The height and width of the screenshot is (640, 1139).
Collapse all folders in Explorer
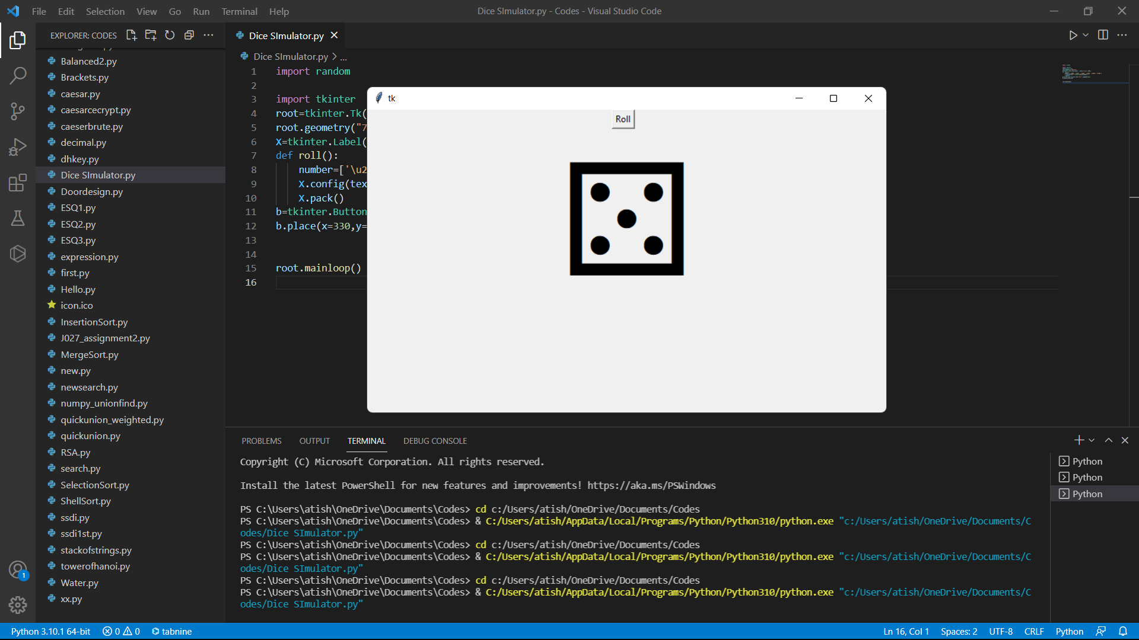click(x=189, y=35)
